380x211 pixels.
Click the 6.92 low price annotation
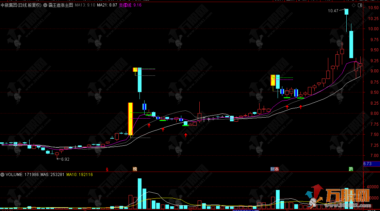(x=65, y=159)
